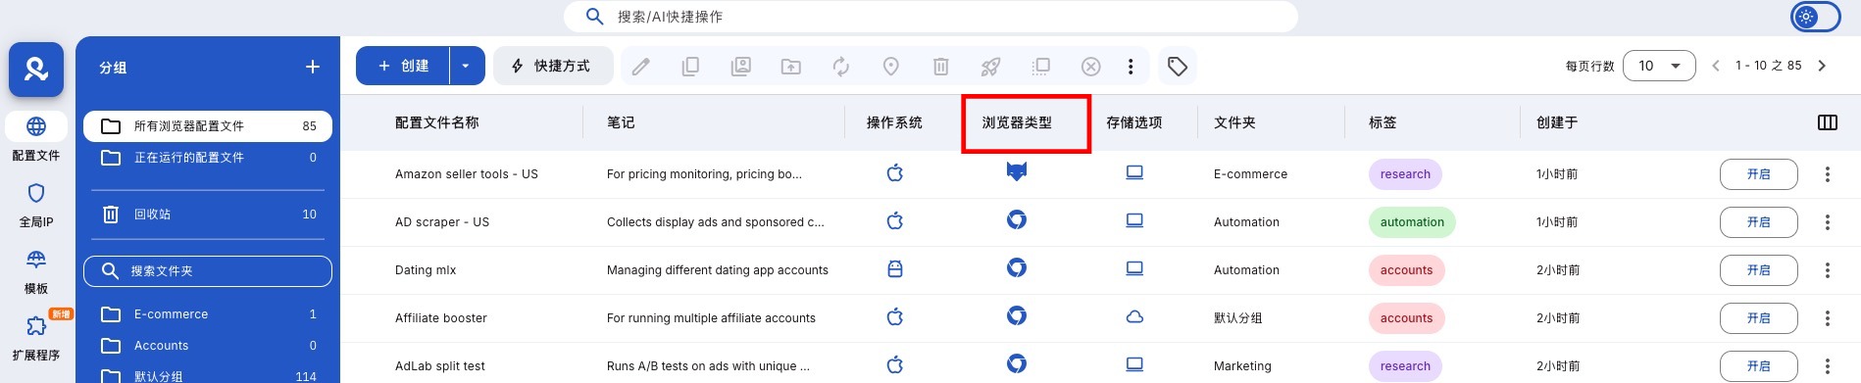
Task: Click the 操作系统 column header
Action: 894,122
